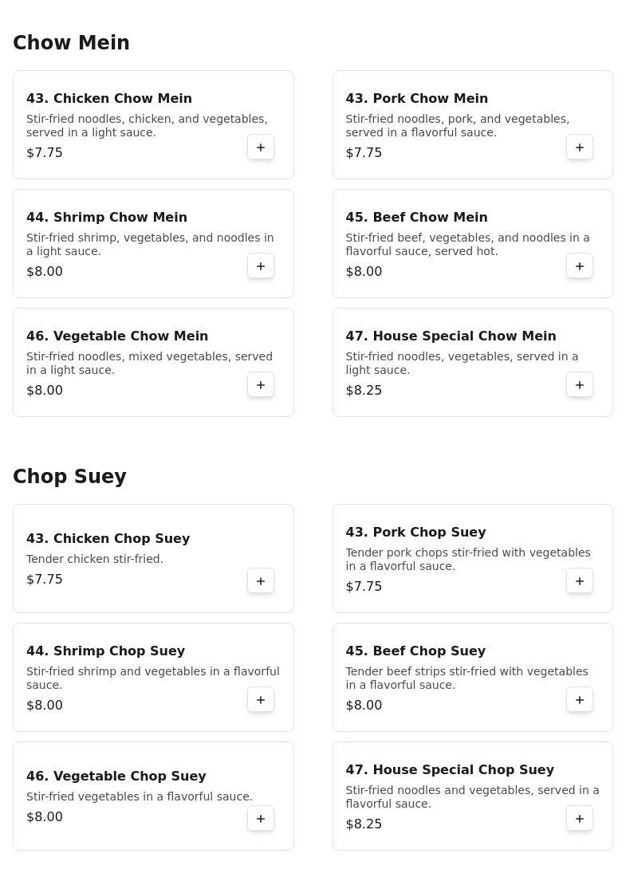Add House Special Chow Mein to cart
Screen dimensions: 626x877
(580, 385)
